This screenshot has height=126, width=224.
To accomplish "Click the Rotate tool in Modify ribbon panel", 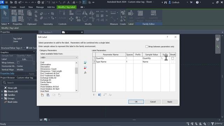I will [x=85, y=19].
